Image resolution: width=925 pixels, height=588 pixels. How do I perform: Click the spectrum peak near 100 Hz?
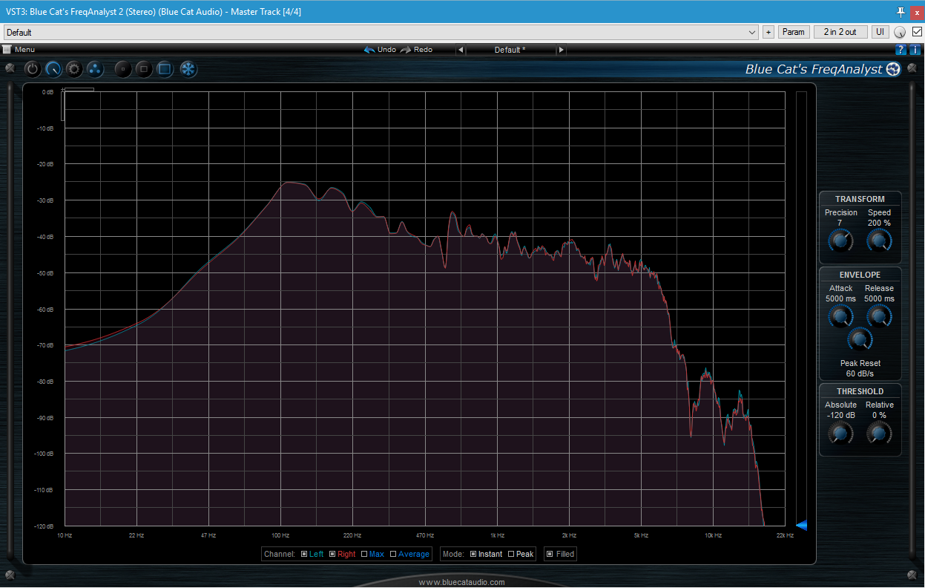289,182
